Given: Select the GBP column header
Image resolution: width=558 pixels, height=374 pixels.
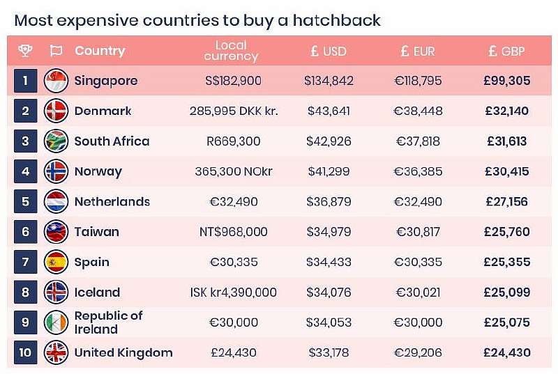Looking at the screenshot, I should [x=506, y=51].
